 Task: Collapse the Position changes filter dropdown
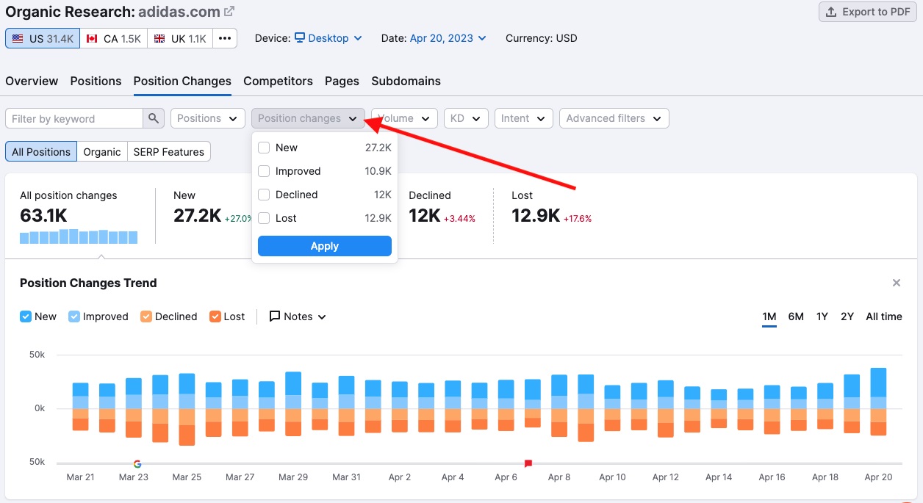coord(308,118)
